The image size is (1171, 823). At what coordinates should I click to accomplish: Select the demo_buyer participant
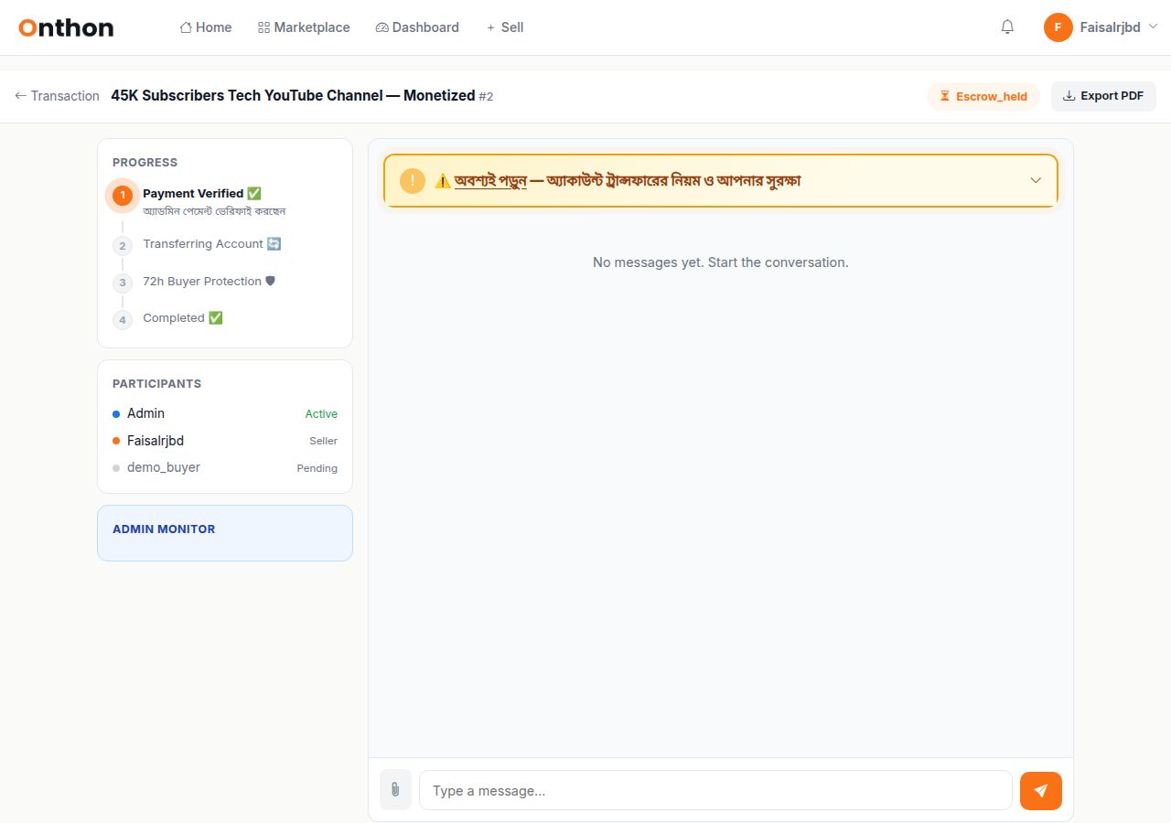(x=225, y=467)
